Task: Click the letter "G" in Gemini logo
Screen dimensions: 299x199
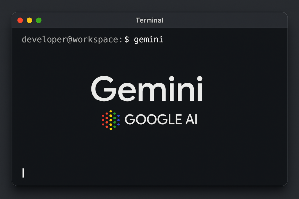Action: point(103,90)
